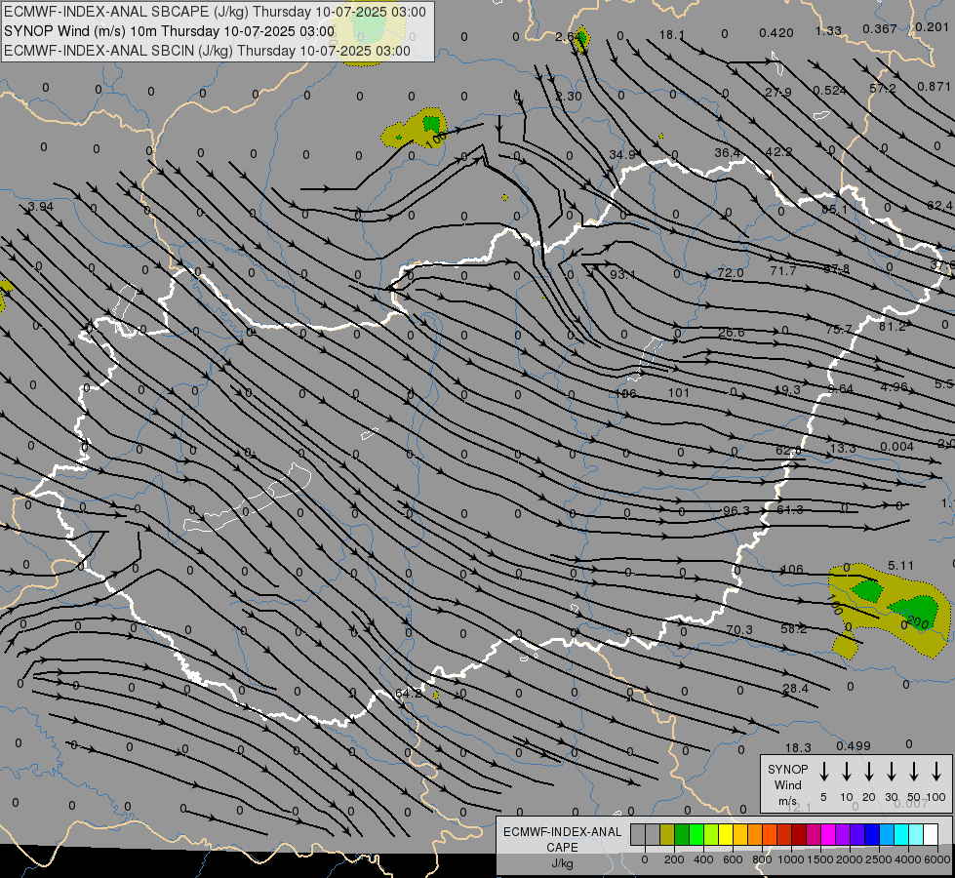The height and width of the screenshot is (878, 955).
Task: Click the map value '0.004'
Action: click(896, 447)
